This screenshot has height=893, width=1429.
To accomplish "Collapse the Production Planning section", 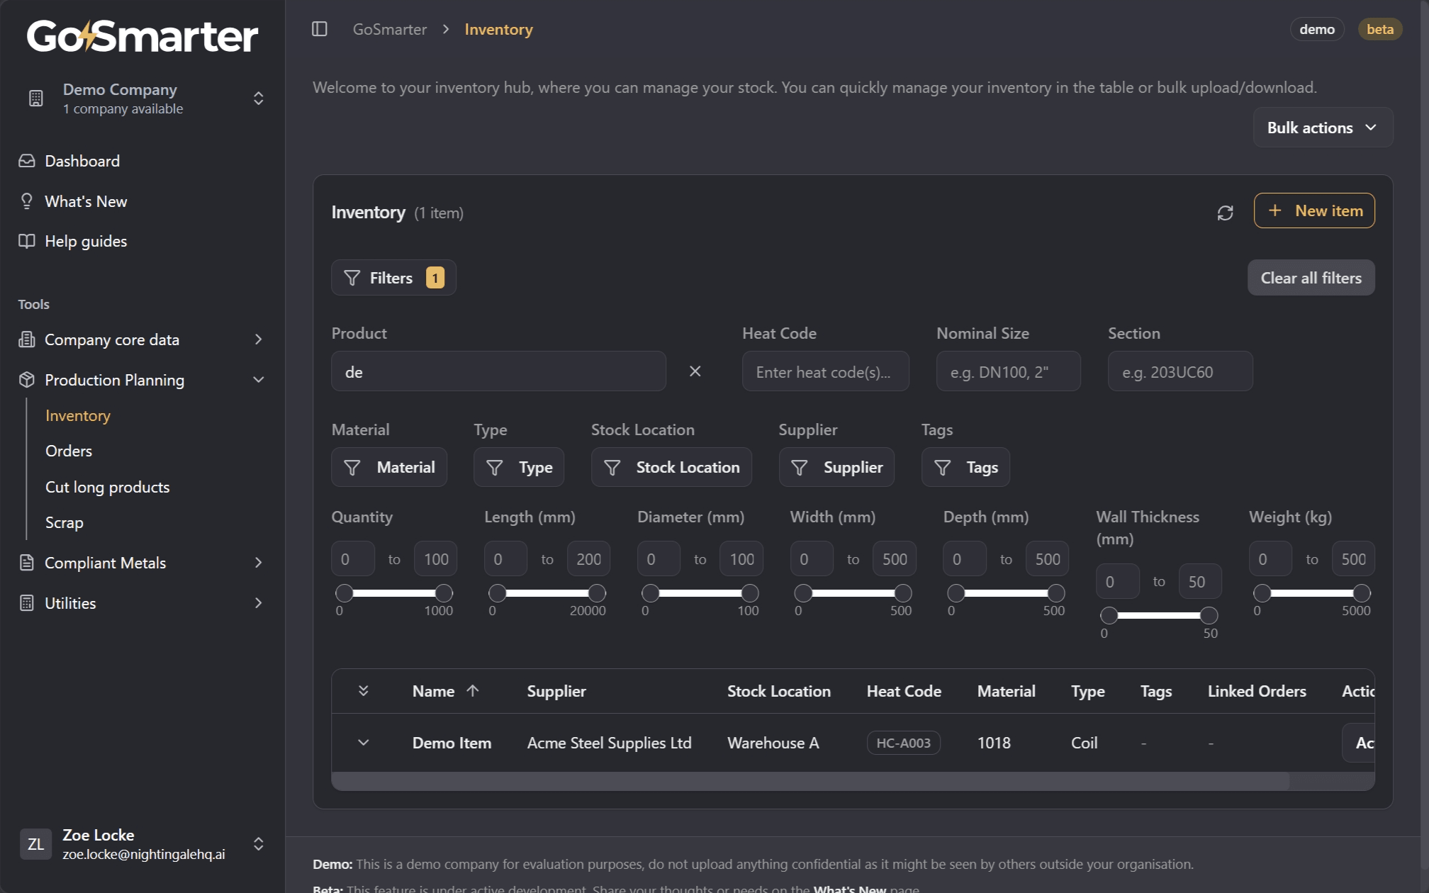I will pyautogui.click(x=258, y=380).
